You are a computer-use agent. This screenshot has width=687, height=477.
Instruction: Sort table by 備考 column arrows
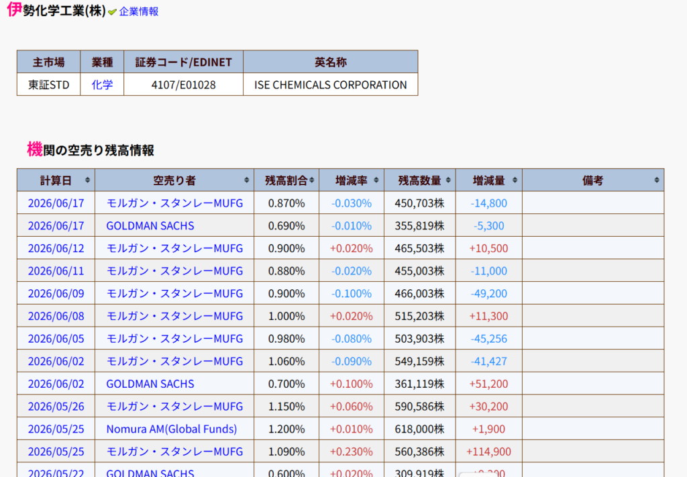(x=657, y=180)
